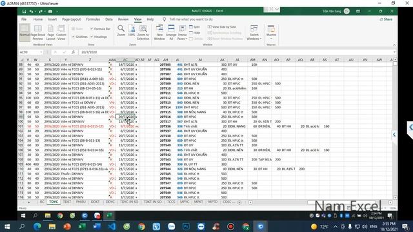Open the Freeze Panes dropdown
Screen dimensions: 413x232
tap(182, 32)
